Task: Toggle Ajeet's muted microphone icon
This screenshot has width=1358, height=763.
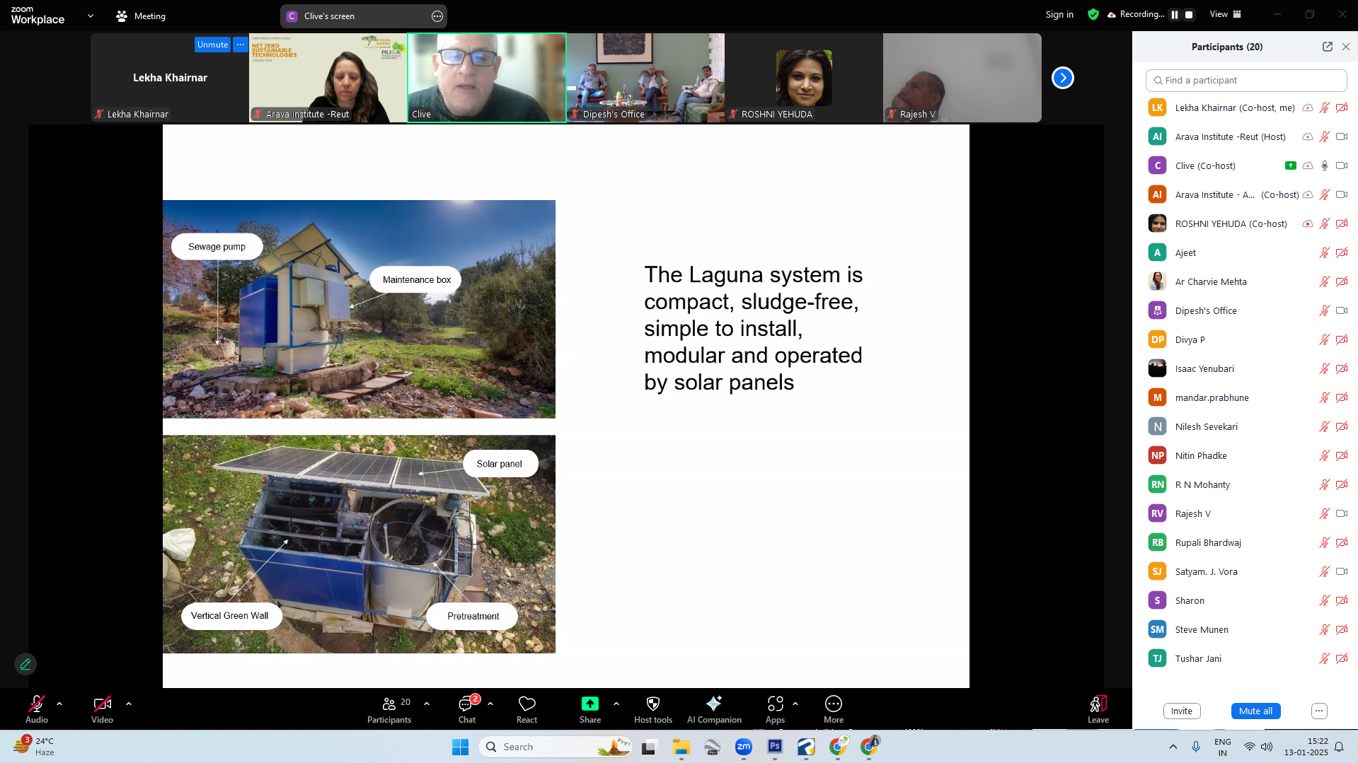Action: [x=1325, y=252]
